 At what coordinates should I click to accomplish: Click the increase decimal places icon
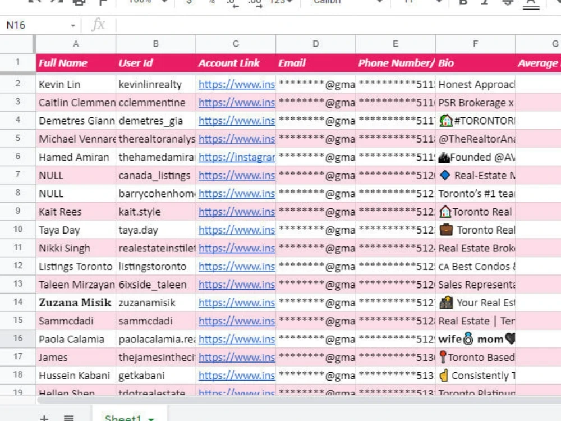pos(255,3)
